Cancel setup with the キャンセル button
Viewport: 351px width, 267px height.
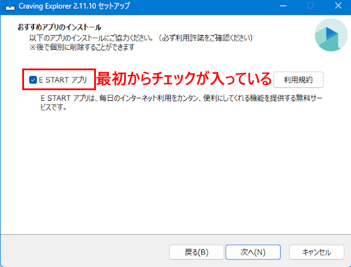coord(316,252)
